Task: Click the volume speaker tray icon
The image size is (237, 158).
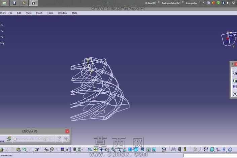Action: click(x=228, y=3)
